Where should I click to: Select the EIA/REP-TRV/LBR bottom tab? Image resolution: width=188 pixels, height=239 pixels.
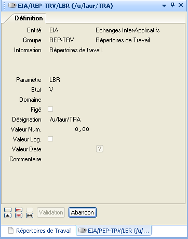pyautogui.click(x=114, y=231)
